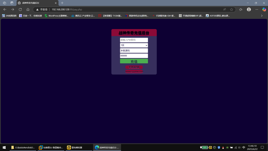Open a new browser tab
The image size is (268, 151).
(62, 3)
